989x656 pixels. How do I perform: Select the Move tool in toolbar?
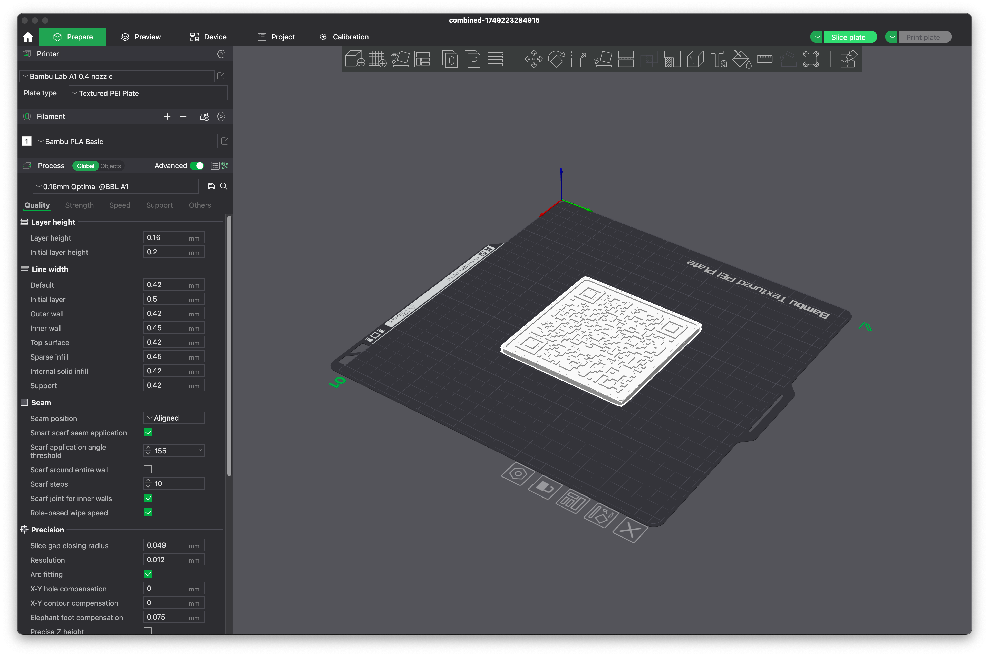click(534, 59)
